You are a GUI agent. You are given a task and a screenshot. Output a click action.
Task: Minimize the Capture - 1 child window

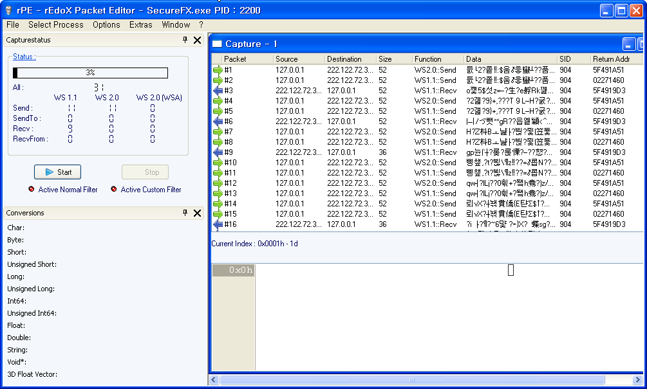[629, 44]
